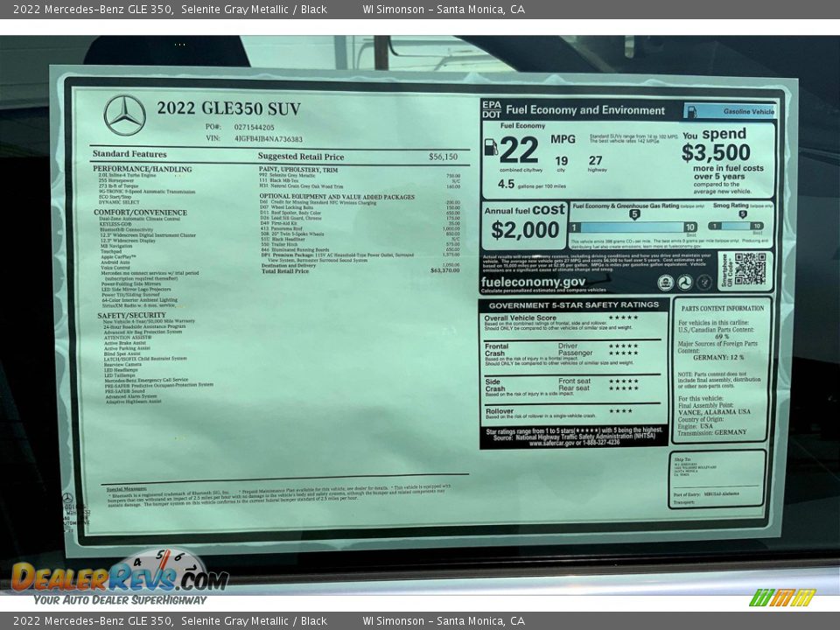Viewport: 840px width, 630px height.
Task: Click 'Android Auto' feature line
Action: [x=115, y=262]
